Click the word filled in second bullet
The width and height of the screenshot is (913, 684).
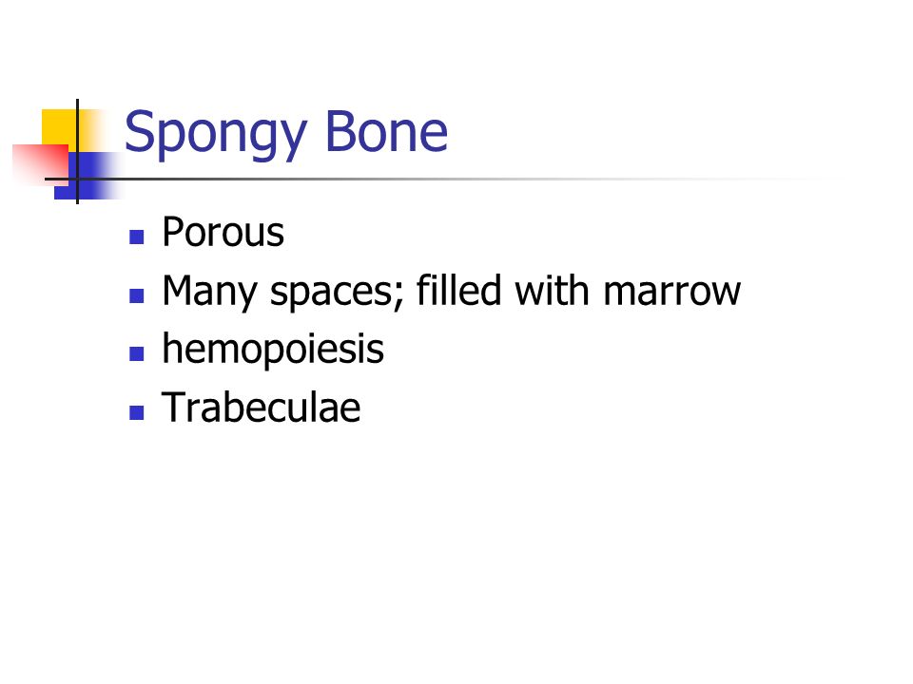(x=458, y=289)
